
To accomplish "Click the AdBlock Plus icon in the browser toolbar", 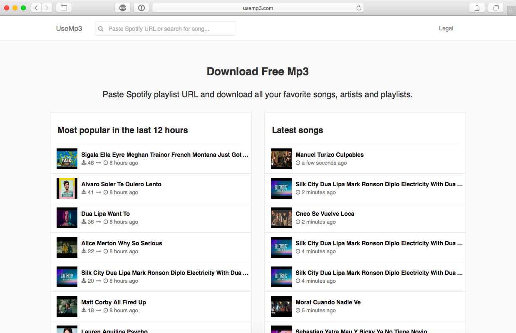I will click(x=122, y=7).
